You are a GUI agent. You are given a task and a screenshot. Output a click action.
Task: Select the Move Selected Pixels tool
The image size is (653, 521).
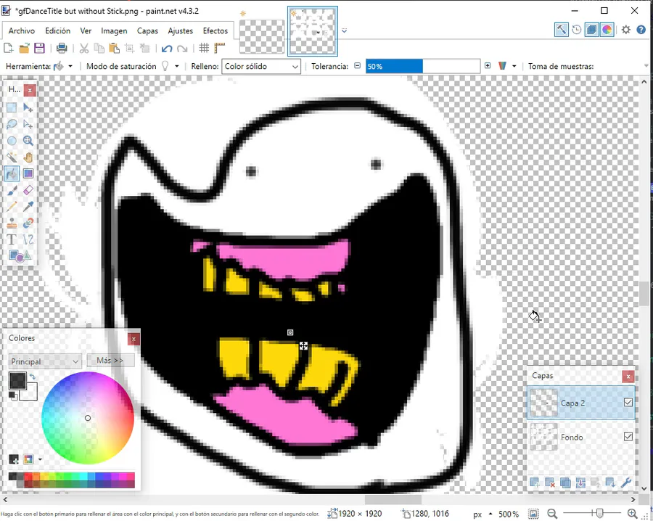[x=28, y=108]
